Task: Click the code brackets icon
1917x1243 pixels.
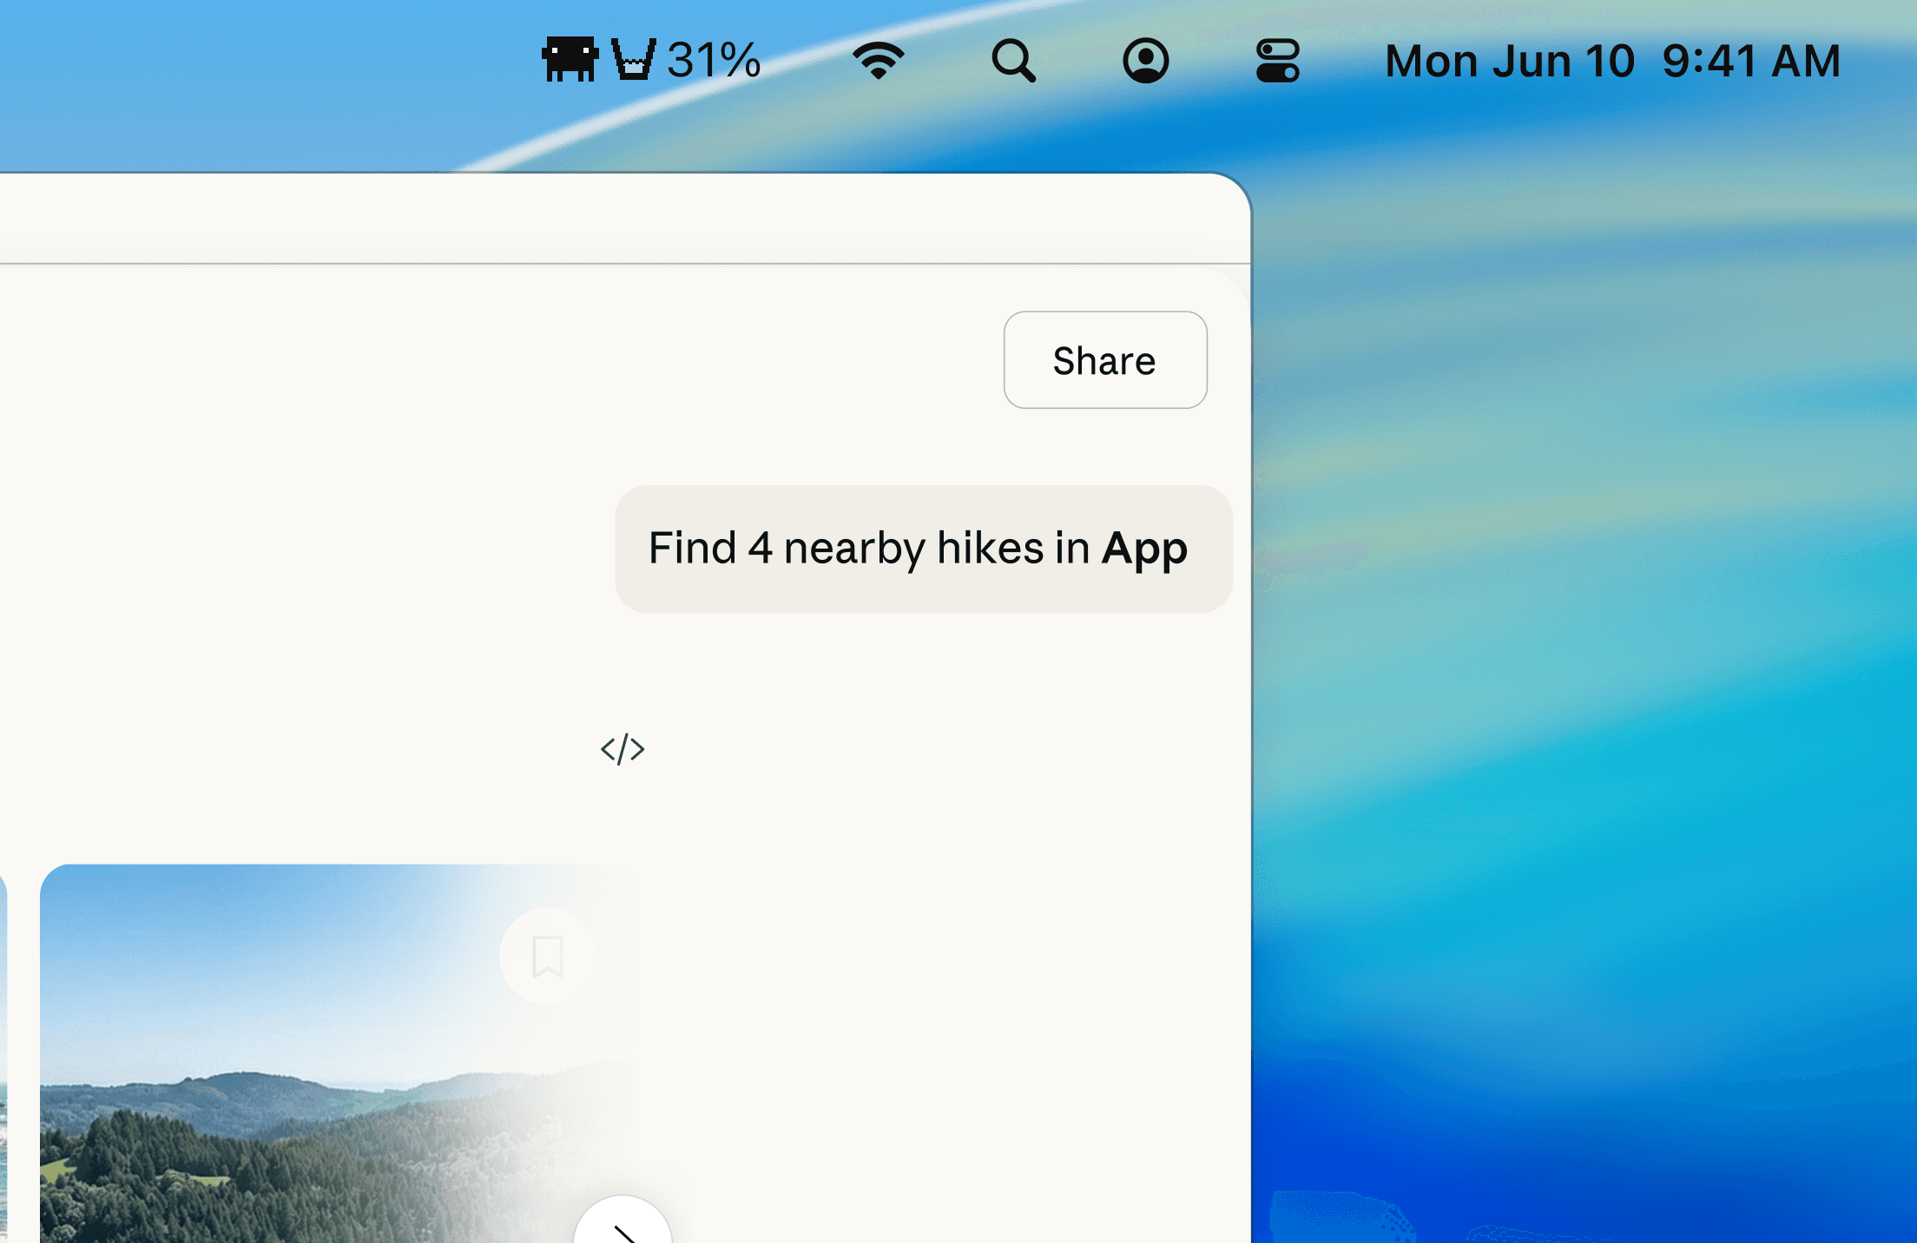Action: coord(623,749)
